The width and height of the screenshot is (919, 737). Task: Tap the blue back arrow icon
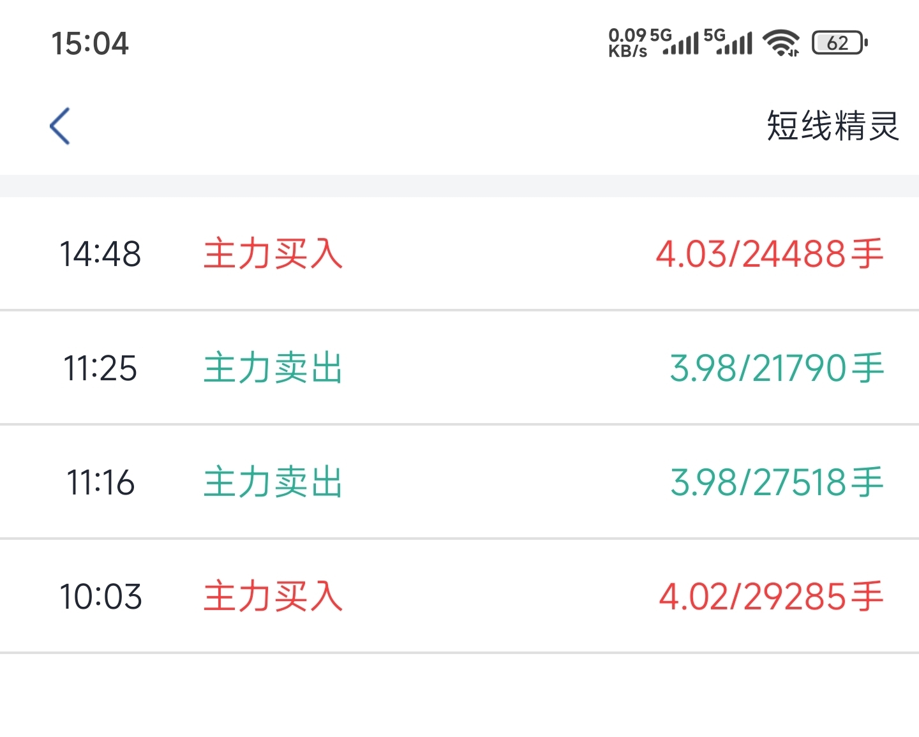[x=60, y=126]
